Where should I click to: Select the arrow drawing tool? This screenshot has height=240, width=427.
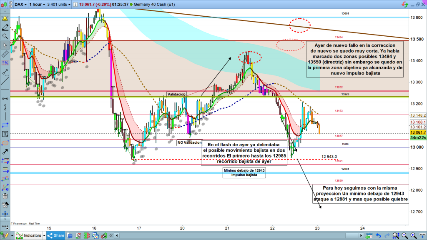(5, 152)
